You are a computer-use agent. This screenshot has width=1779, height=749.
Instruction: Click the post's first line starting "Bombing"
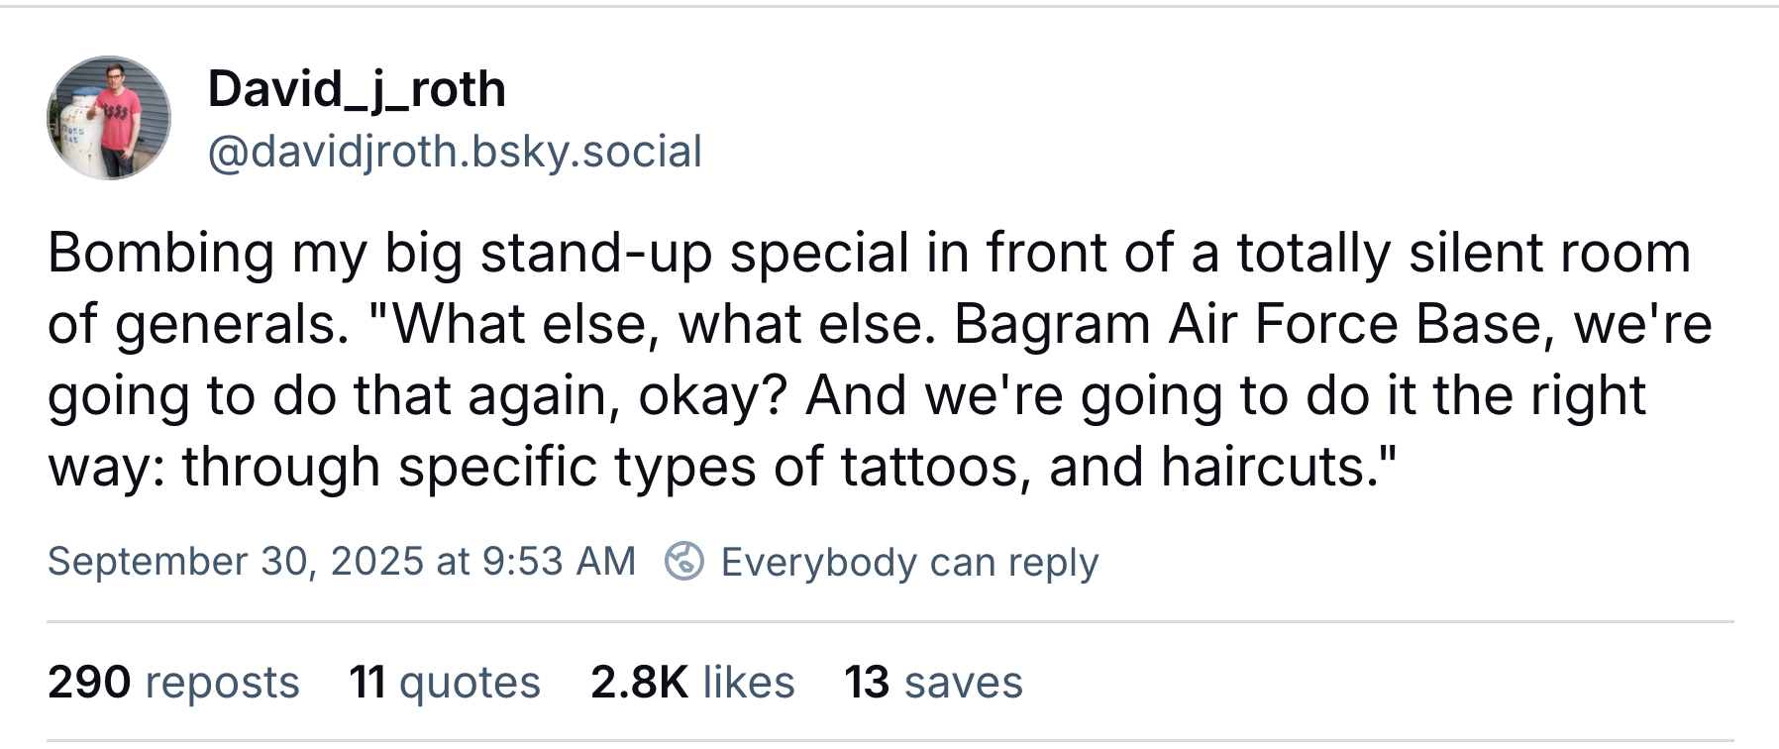click(868, 253)
